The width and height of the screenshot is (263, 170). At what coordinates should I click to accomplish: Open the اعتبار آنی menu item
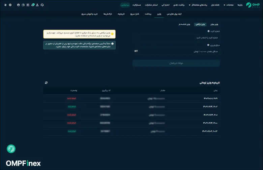165,5
